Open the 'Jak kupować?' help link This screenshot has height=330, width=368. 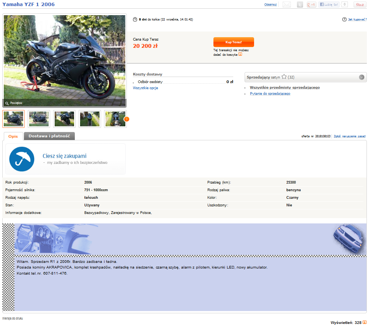point(357,19)
